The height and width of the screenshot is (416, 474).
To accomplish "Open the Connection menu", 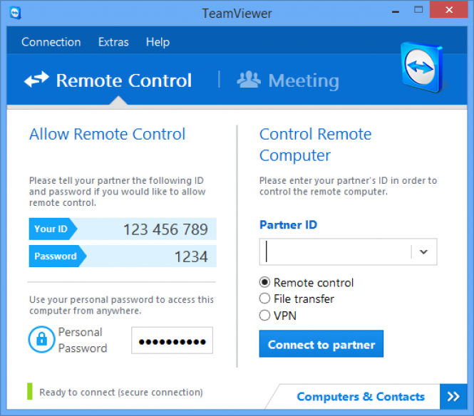I will coord(51,42).
